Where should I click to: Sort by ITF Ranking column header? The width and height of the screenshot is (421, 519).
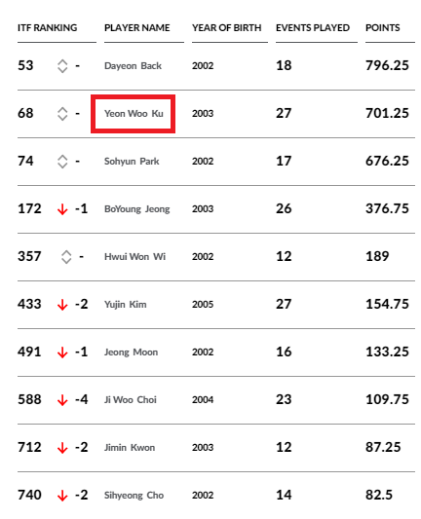(48, 28)
